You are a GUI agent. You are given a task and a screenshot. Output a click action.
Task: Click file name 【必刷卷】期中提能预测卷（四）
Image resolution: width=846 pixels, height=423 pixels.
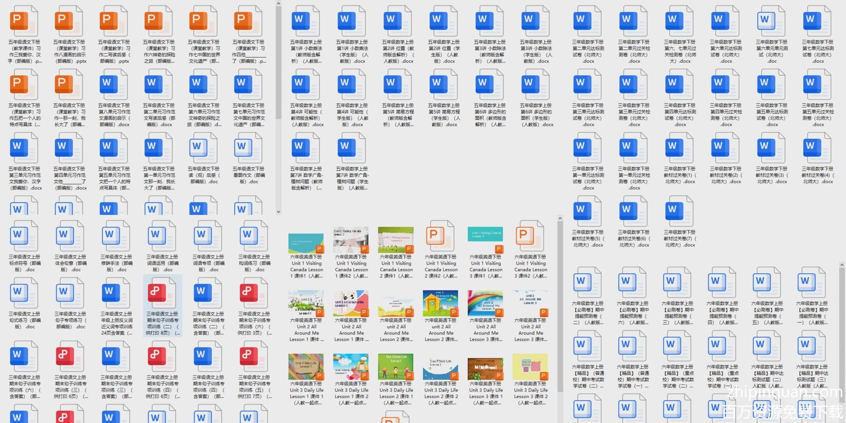click(x=722, y=313)
